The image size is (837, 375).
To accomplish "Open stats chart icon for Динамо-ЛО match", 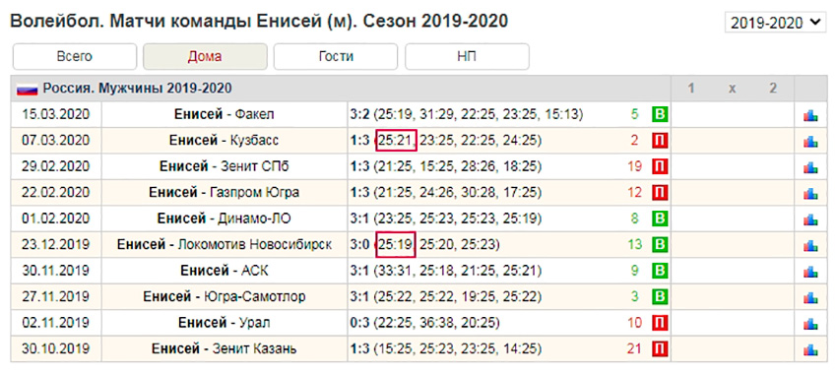I will point(810,219).
